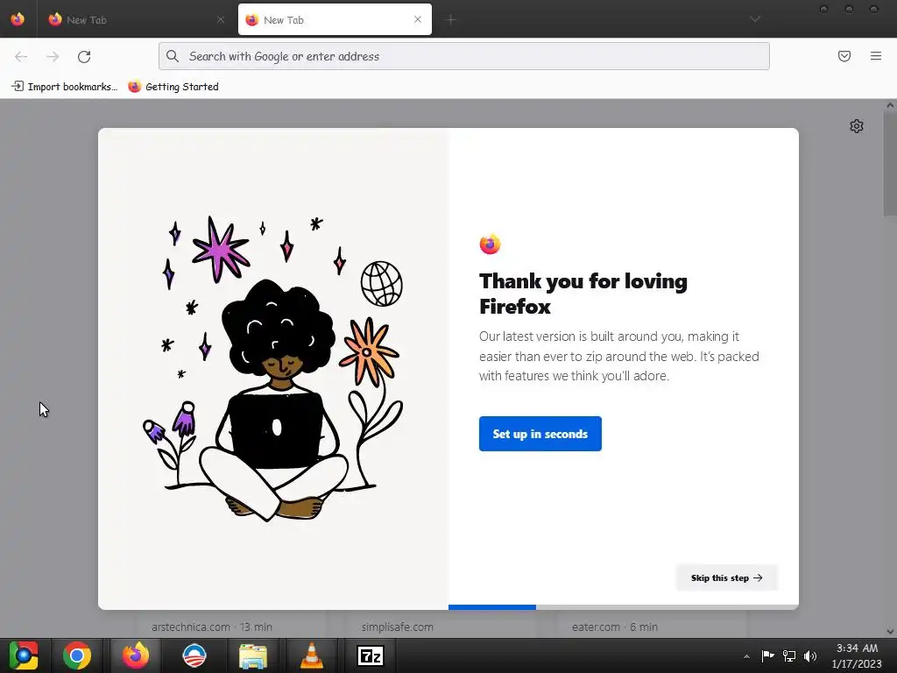
Task: Click Firefox icon in taskbar
Action: [136, 655]
